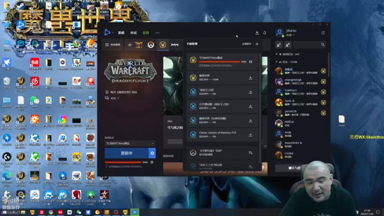This screenshot has height=216, width=384.
Task: Start download for 魔兽世界 100% row
Action: [250, 78]
